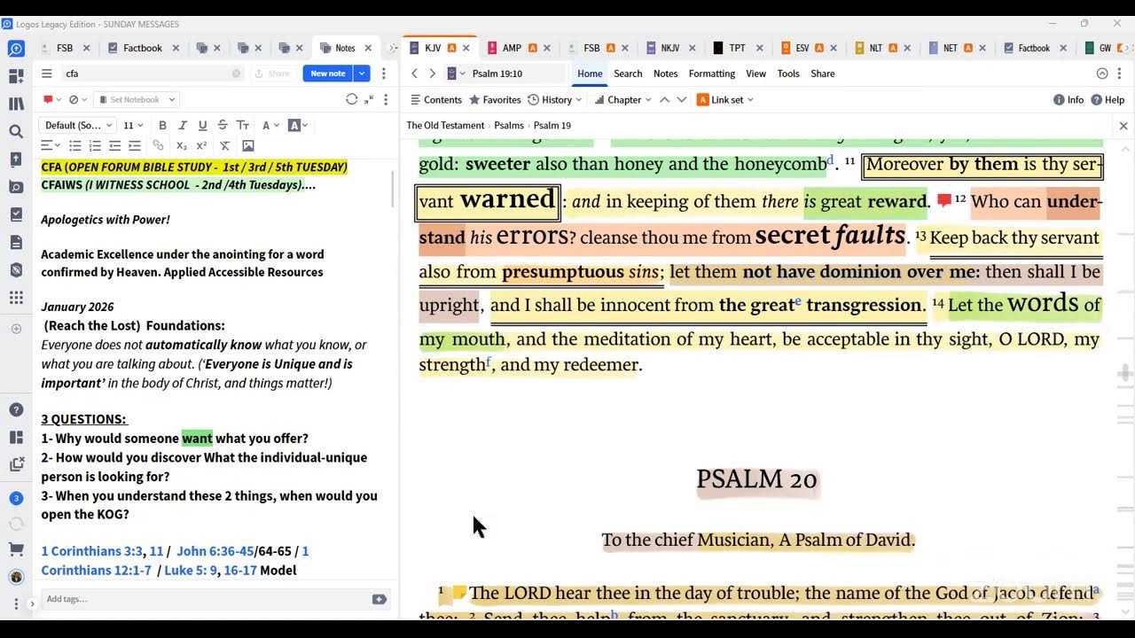
Task: Open the font family dropdown Default
Action: (78, 125)
